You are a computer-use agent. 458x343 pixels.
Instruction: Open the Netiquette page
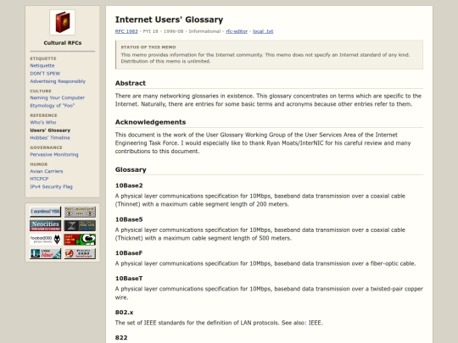point(42,65)
